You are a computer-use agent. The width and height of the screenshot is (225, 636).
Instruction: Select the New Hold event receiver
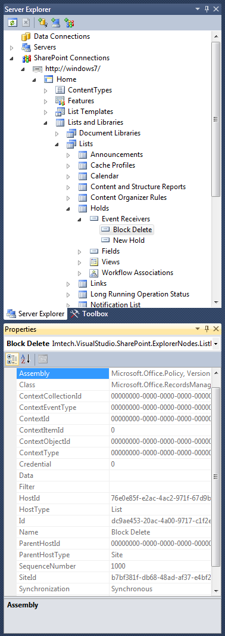(x=129, y=240)
